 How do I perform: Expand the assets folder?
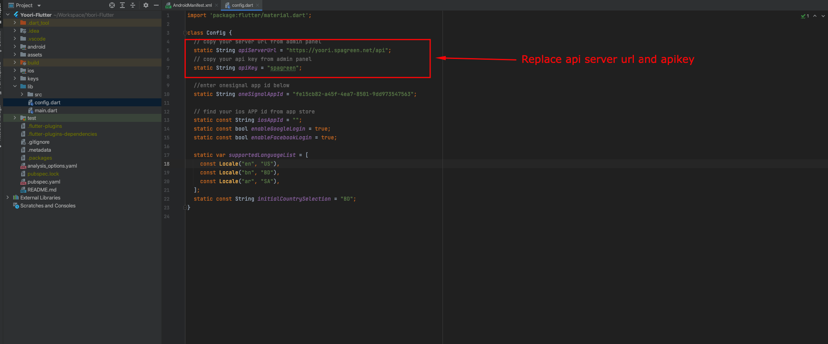click(15, 55)
